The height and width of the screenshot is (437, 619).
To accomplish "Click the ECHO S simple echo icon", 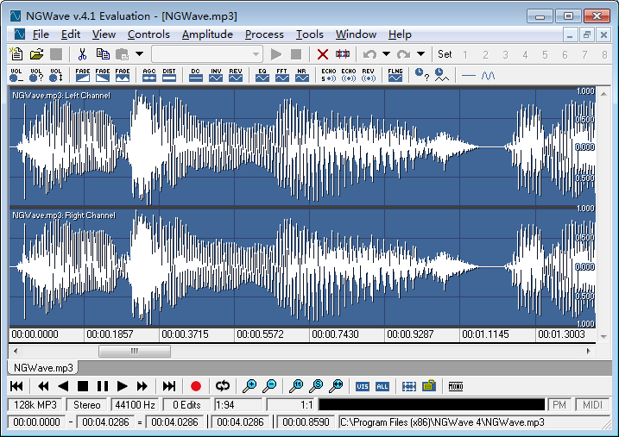I will coord(328,75).
